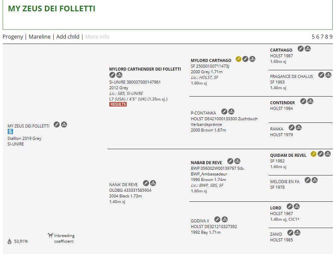
Task: Click the Add child link
Action: [x=68, y=37]
